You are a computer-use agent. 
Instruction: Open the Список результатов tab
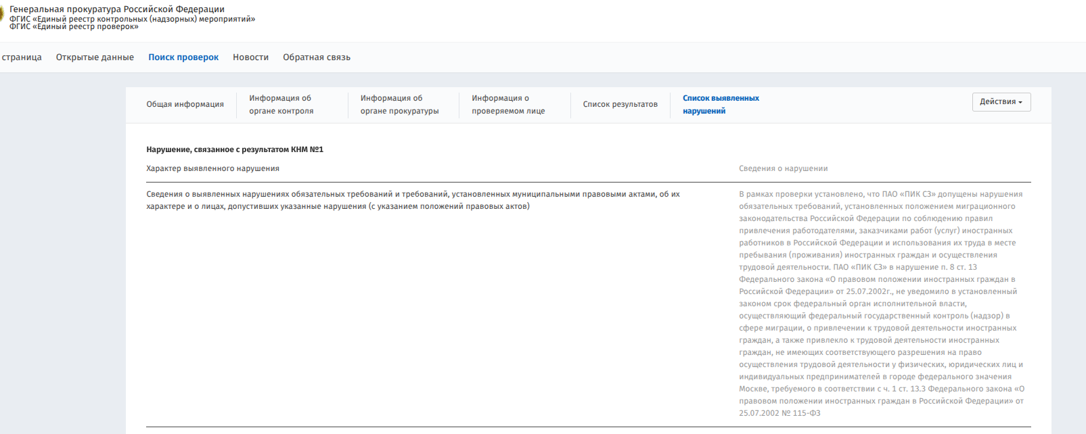coord(620,105)
